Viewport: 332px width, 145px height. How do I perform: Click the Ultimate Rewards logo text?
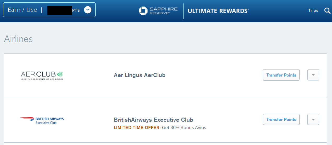coord(218,11)
